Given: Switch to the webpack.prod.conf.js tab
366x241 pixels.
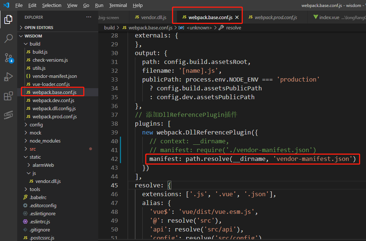Looking at the screenshot, I should 273,17.
